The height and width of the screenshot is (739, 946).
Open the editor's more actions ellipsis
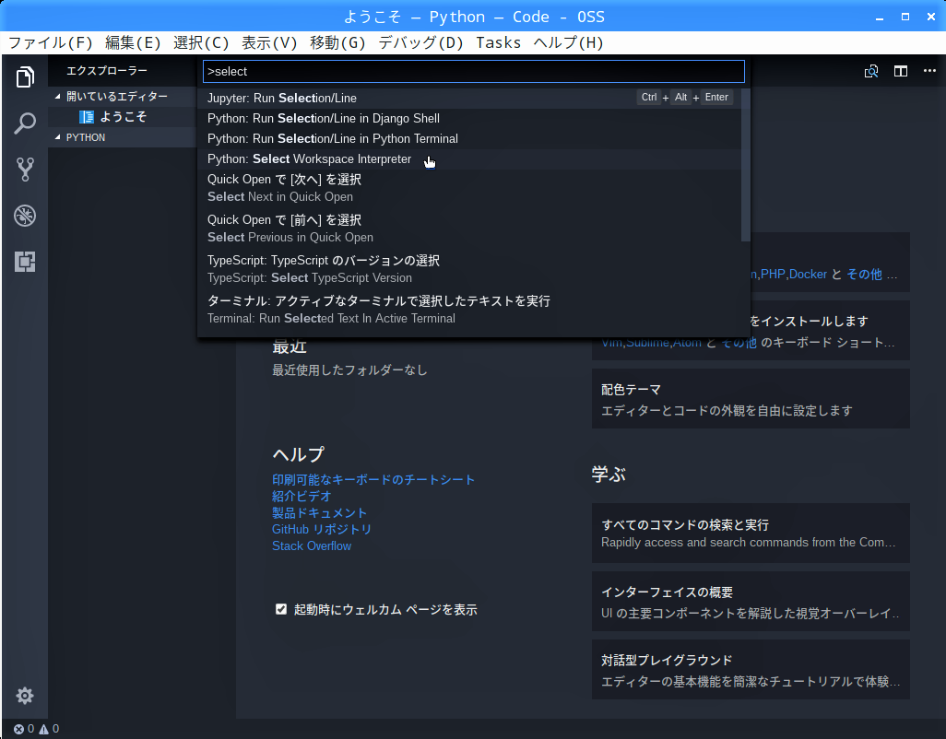[929, 71]
